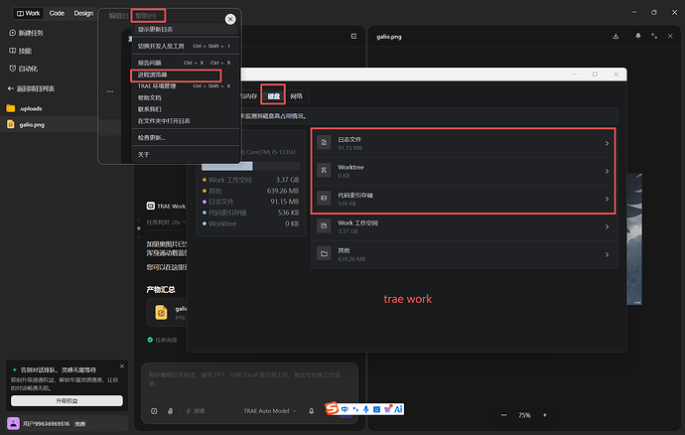Pin the galio.png preview panel
The image size is (685, 435).
click(x=637, y=37)
